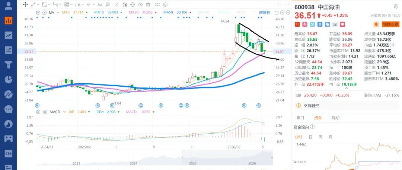This screenshot has width=402, height=170.
Task: Select the arrow annotation tool
Action: (89, 4)
